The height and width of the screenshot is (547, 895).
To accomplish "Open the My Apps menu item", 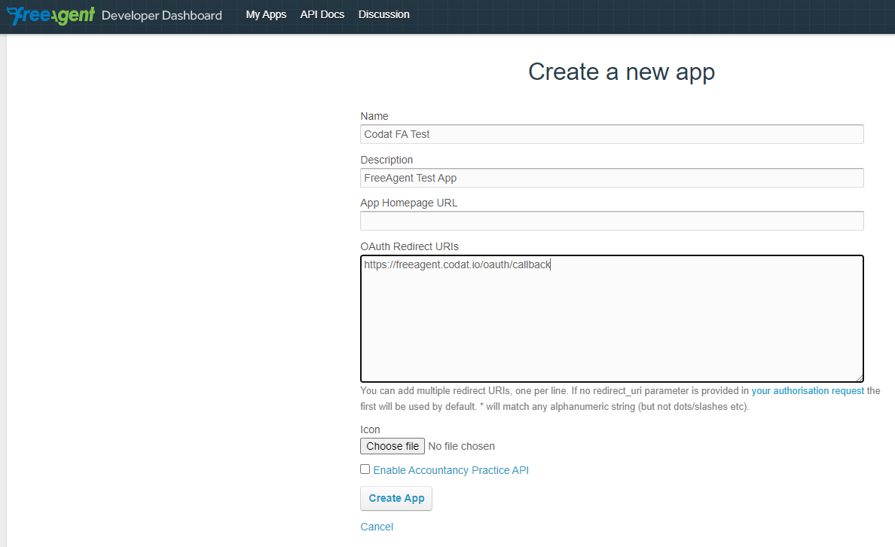I will (x=266, y=14).
